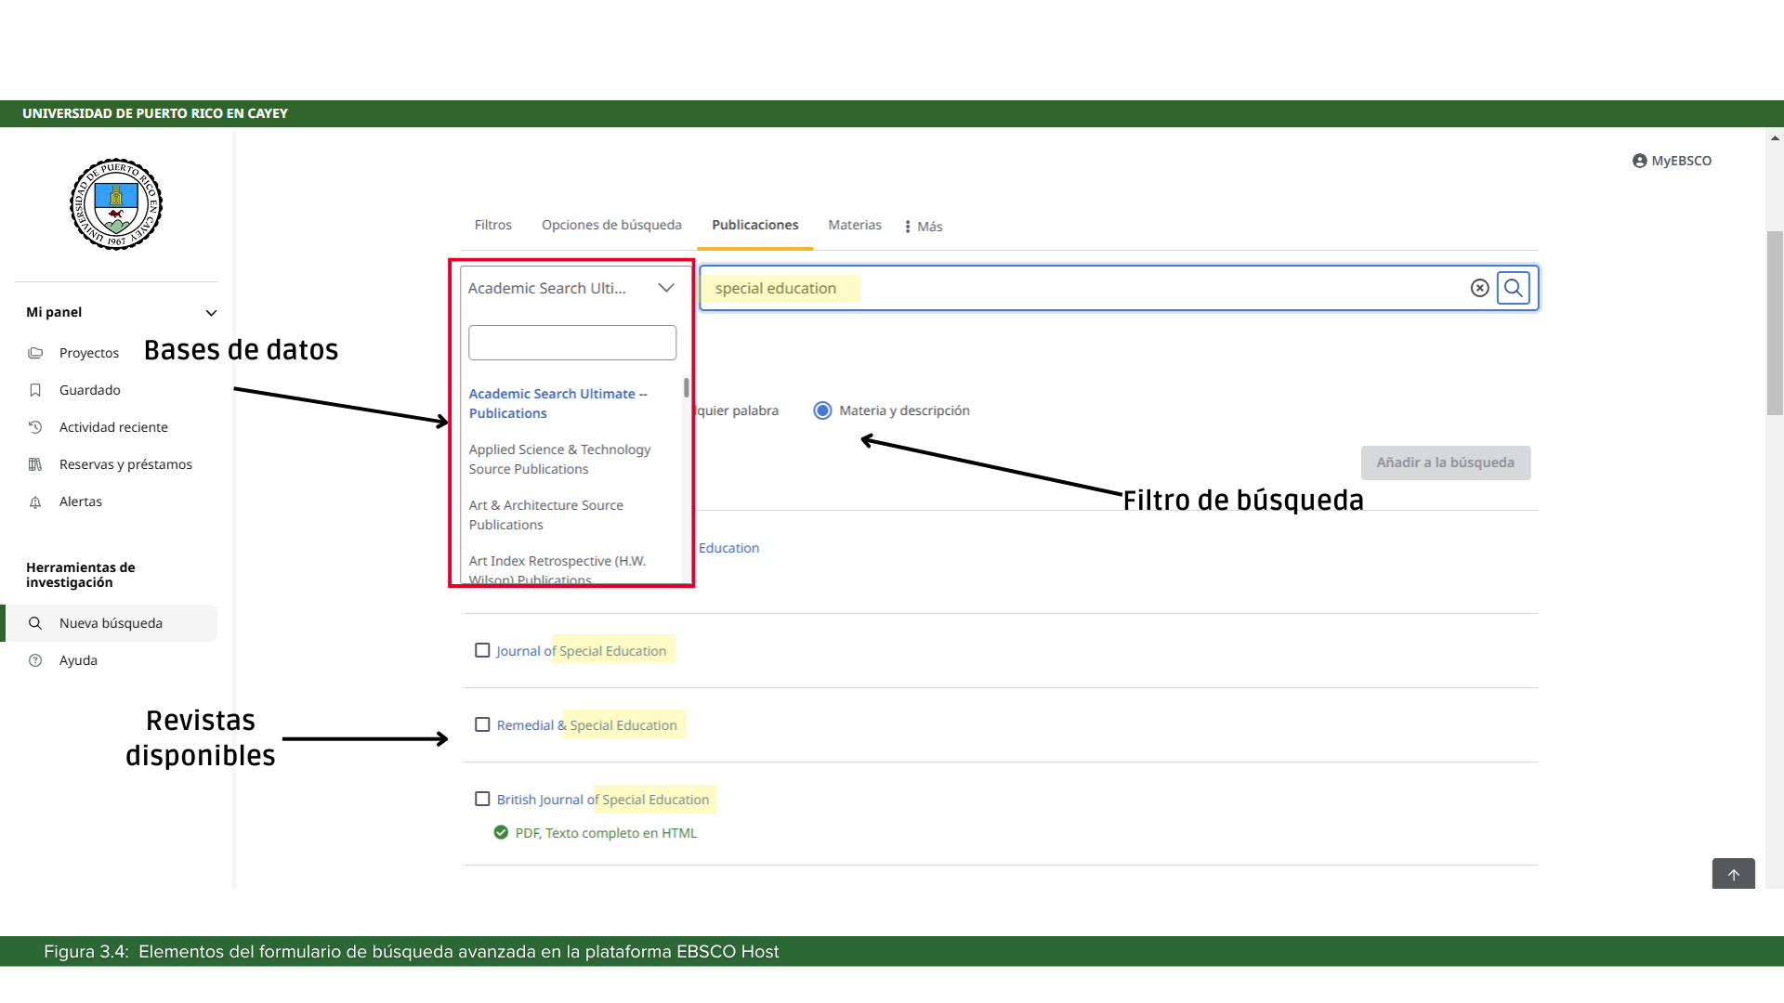Open British Journal of Special Education link
Screen dimensions: 1784x1003
pos(602,800)
